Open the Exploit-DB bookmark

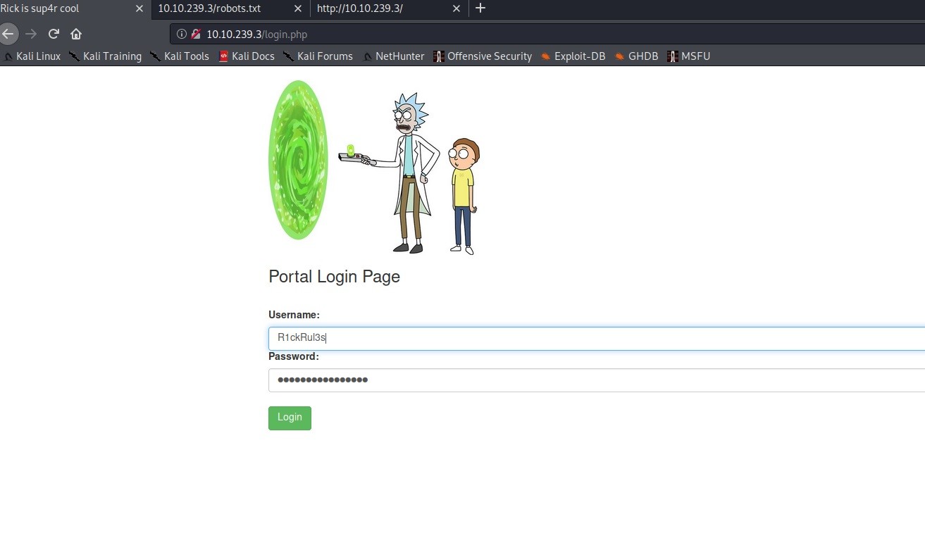click(x=579, y=56)
